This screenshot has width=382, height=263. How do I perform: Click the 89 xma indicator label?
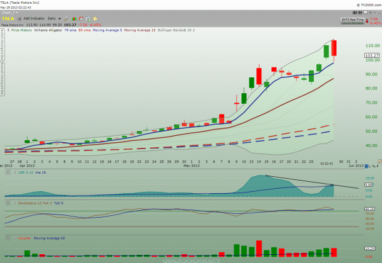[x=85, y=30]
